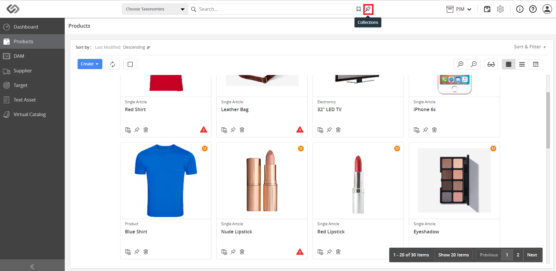Toggle select-all checkbox in toolbar
This screenshot has height=271, width=556.
coord(130,64)
